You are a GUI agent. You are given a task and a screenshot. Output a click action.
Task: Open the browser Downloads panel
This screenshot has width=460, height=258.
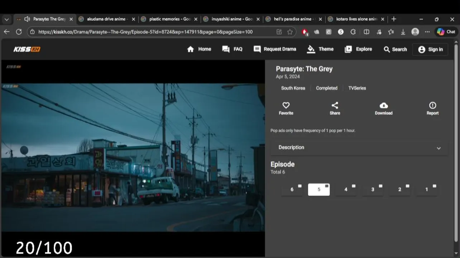403,32
